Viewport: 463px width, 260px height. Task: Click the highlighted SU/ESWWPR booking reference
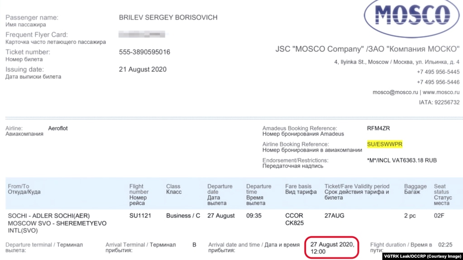[x=384, y=144]
